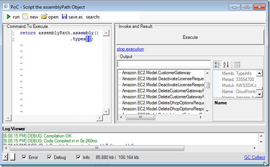The image size is (270, 167).
Task: Click the stop execution link
Action: (x=130, y=49)
